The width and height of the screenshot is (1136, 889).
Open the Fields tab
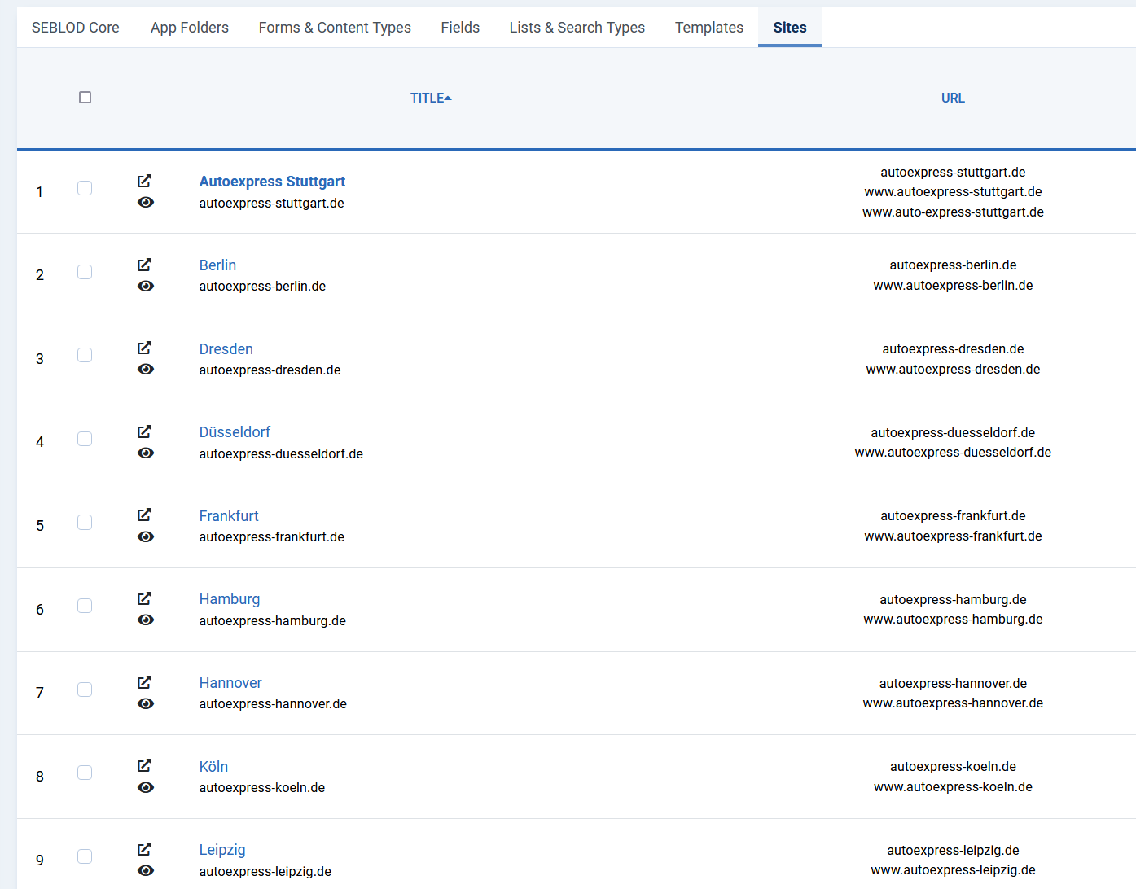tap(460, 27)
